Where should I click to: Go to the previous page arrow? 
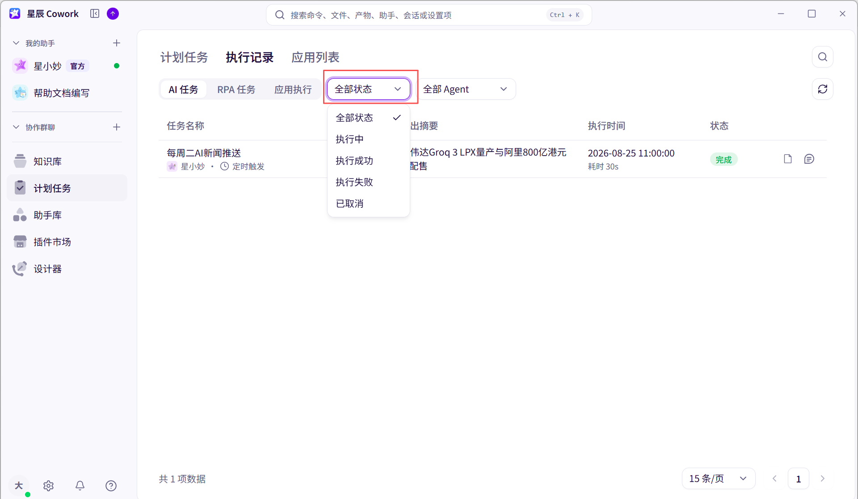pos(774,479)
